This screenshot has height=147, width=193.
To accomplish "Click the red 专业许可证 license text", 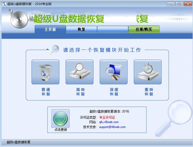I will (x=107, y=117).
